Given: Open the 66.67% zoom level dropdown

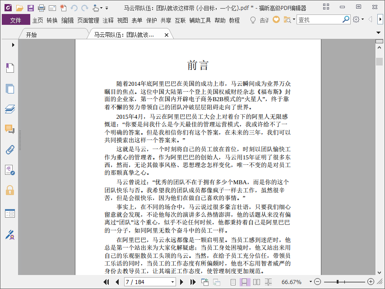Looking at the screenshot, I should point(311,282).
